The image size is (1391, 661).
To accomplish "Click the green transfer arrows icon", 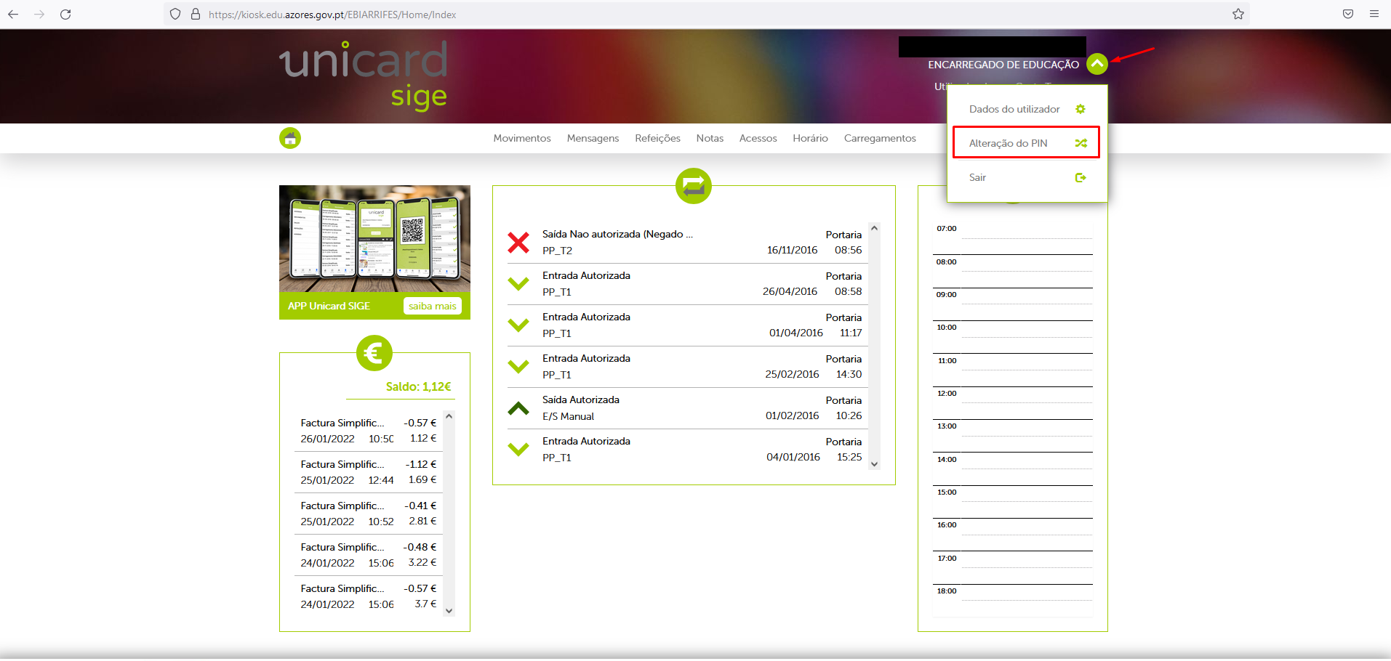I will point(693,186).
